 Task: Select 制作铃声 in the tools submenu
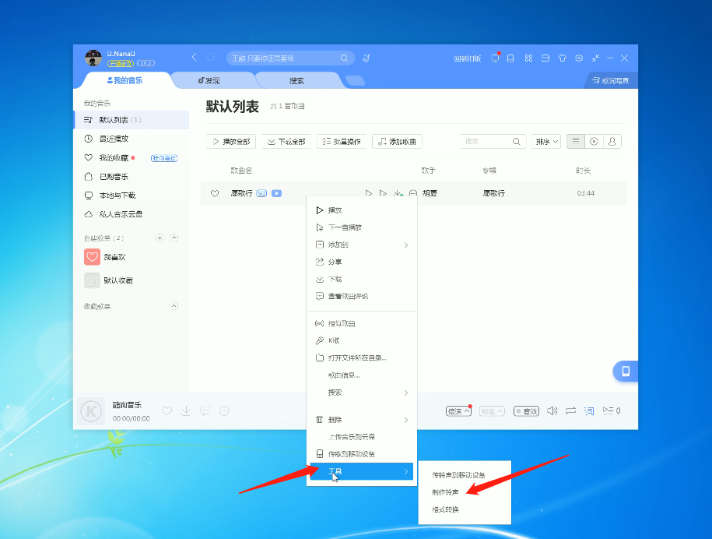click(x=445, y=492)
